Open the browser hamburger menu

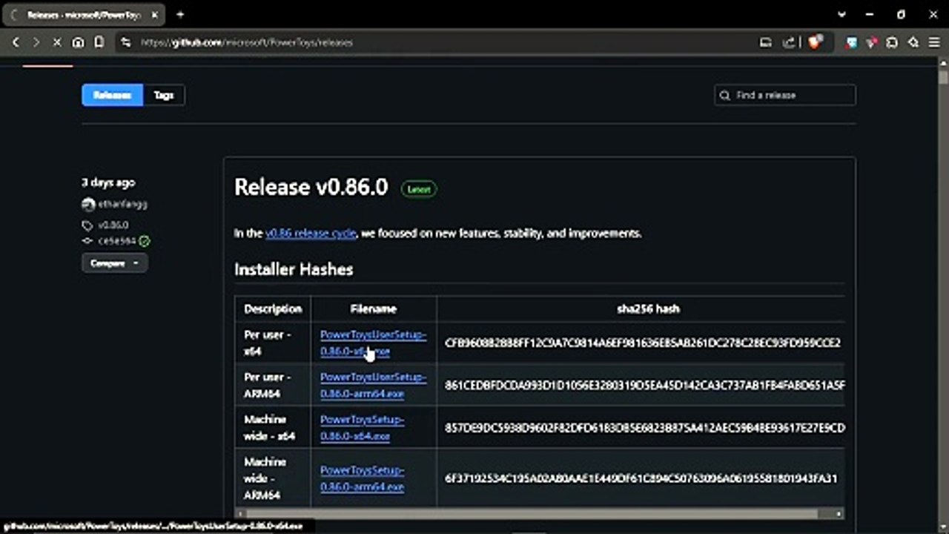point(934,42)
